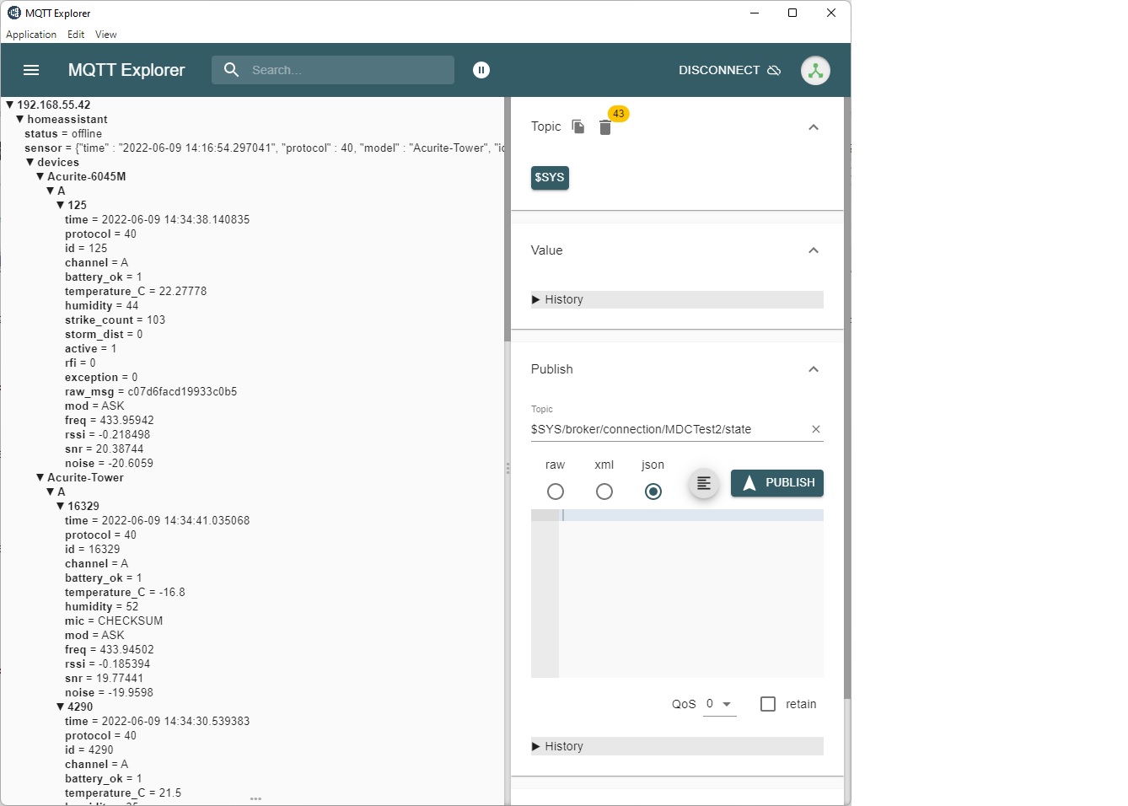Collapse the Value panel chevron
1128x806 pixels.
tap(814, 250)
